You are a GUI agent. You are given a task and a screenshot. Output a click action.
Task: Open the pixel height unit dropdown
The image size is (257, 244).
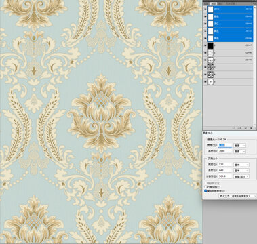pos(239,151)
